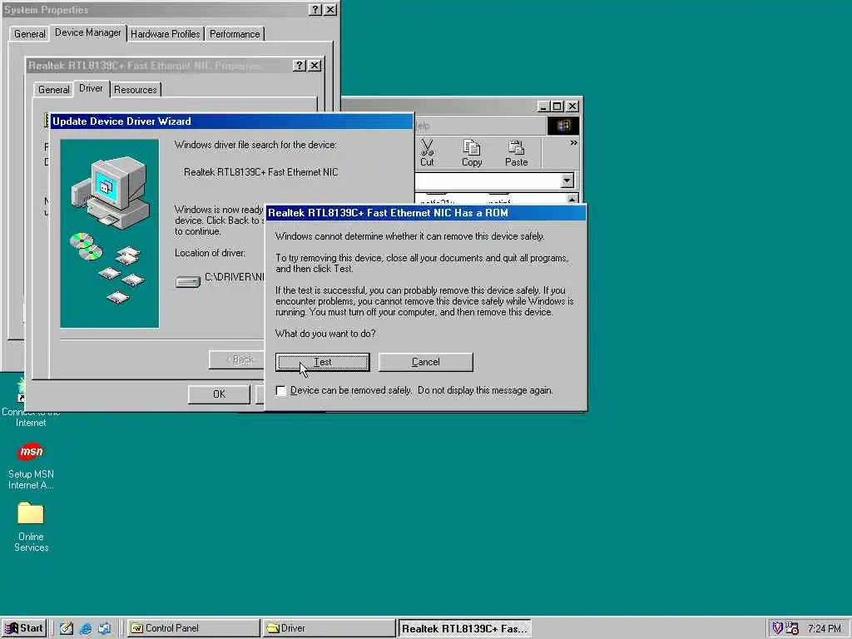This screenshot has height=639, width=852.
Task: Click the drive icon beside driver location
Action: pos(188,281)
